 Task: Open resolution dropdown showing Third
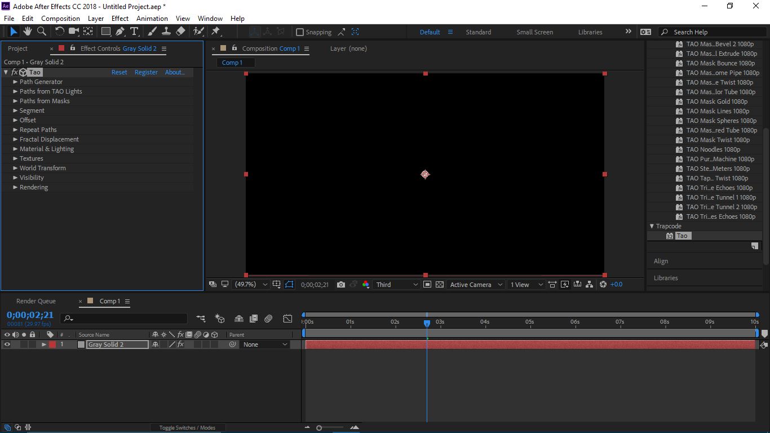pos(397,285)
